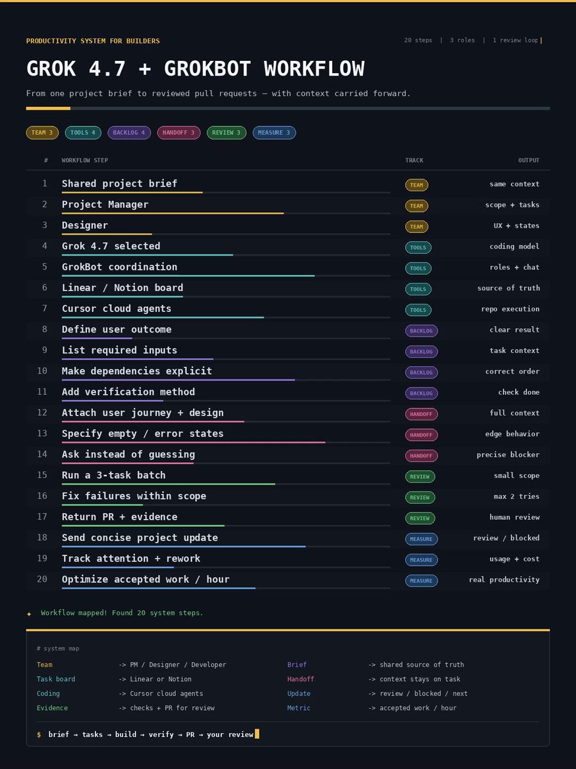Open Optimize accepted work / hour step
Viewport: 576px width, 769px height.
click(146, 579)
